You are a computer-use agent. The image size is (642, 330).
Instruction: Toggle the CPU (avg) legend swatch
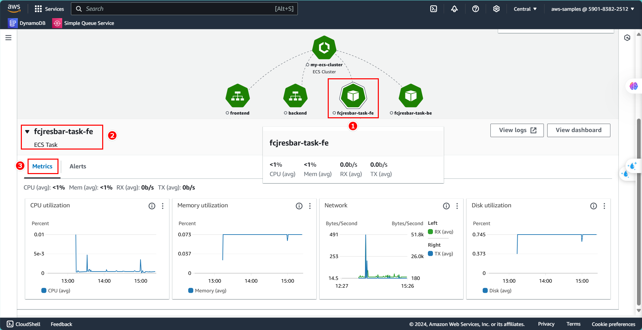(44, 290)
